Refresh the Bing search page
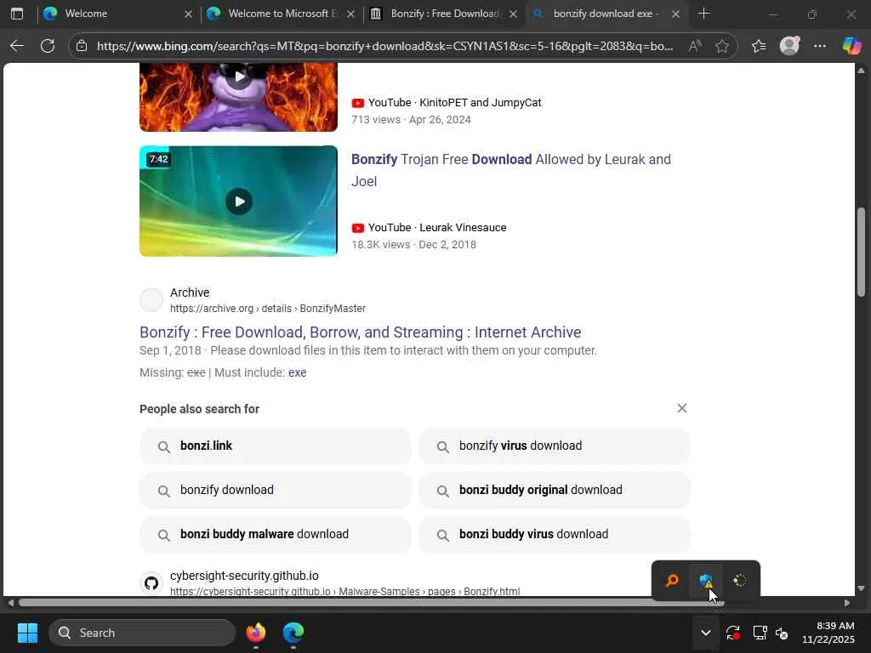The width and height of the screenshot is (871, 653). tap(48, 46)
